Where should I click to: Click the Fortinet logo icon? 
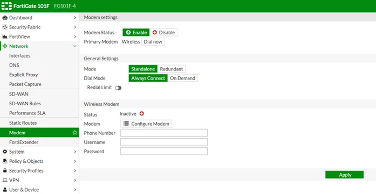tap(6, 6)
